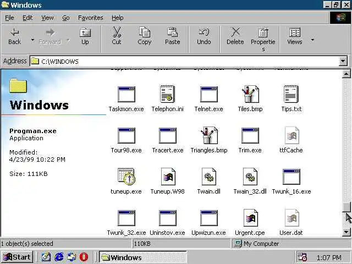Select the Tuneup.W98 file icon
Viewport: 352px width, 264px height.
[x=168, y=177]
